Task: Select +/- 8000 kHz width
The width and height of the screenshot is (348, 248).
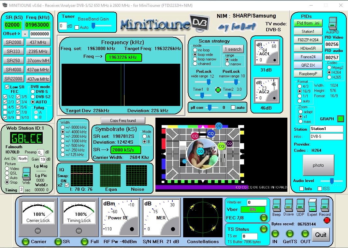Action: (x=63, y=127)
